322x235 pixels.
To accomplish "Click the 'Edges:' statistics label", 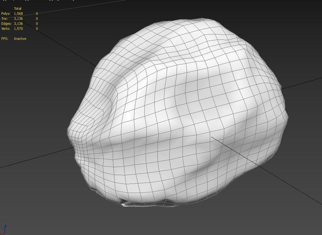I will click(6, 24).
